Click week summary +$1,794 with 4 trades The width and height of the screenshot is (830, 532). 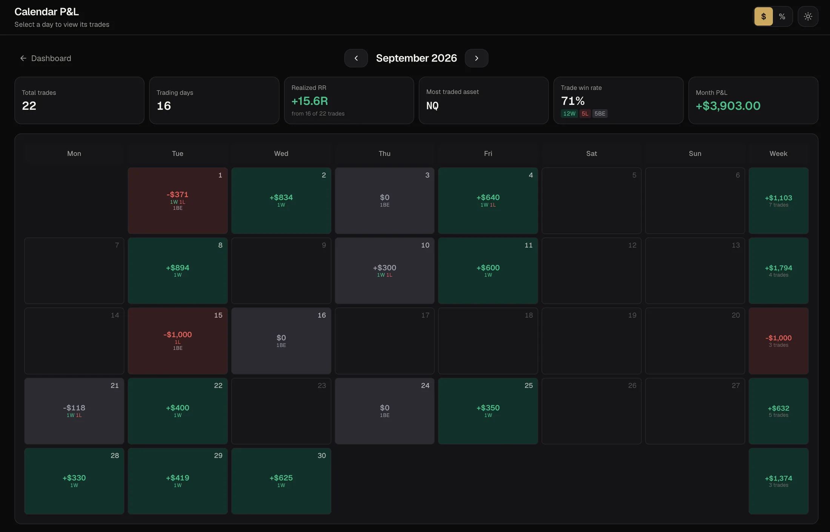click(x=778, y=271)
